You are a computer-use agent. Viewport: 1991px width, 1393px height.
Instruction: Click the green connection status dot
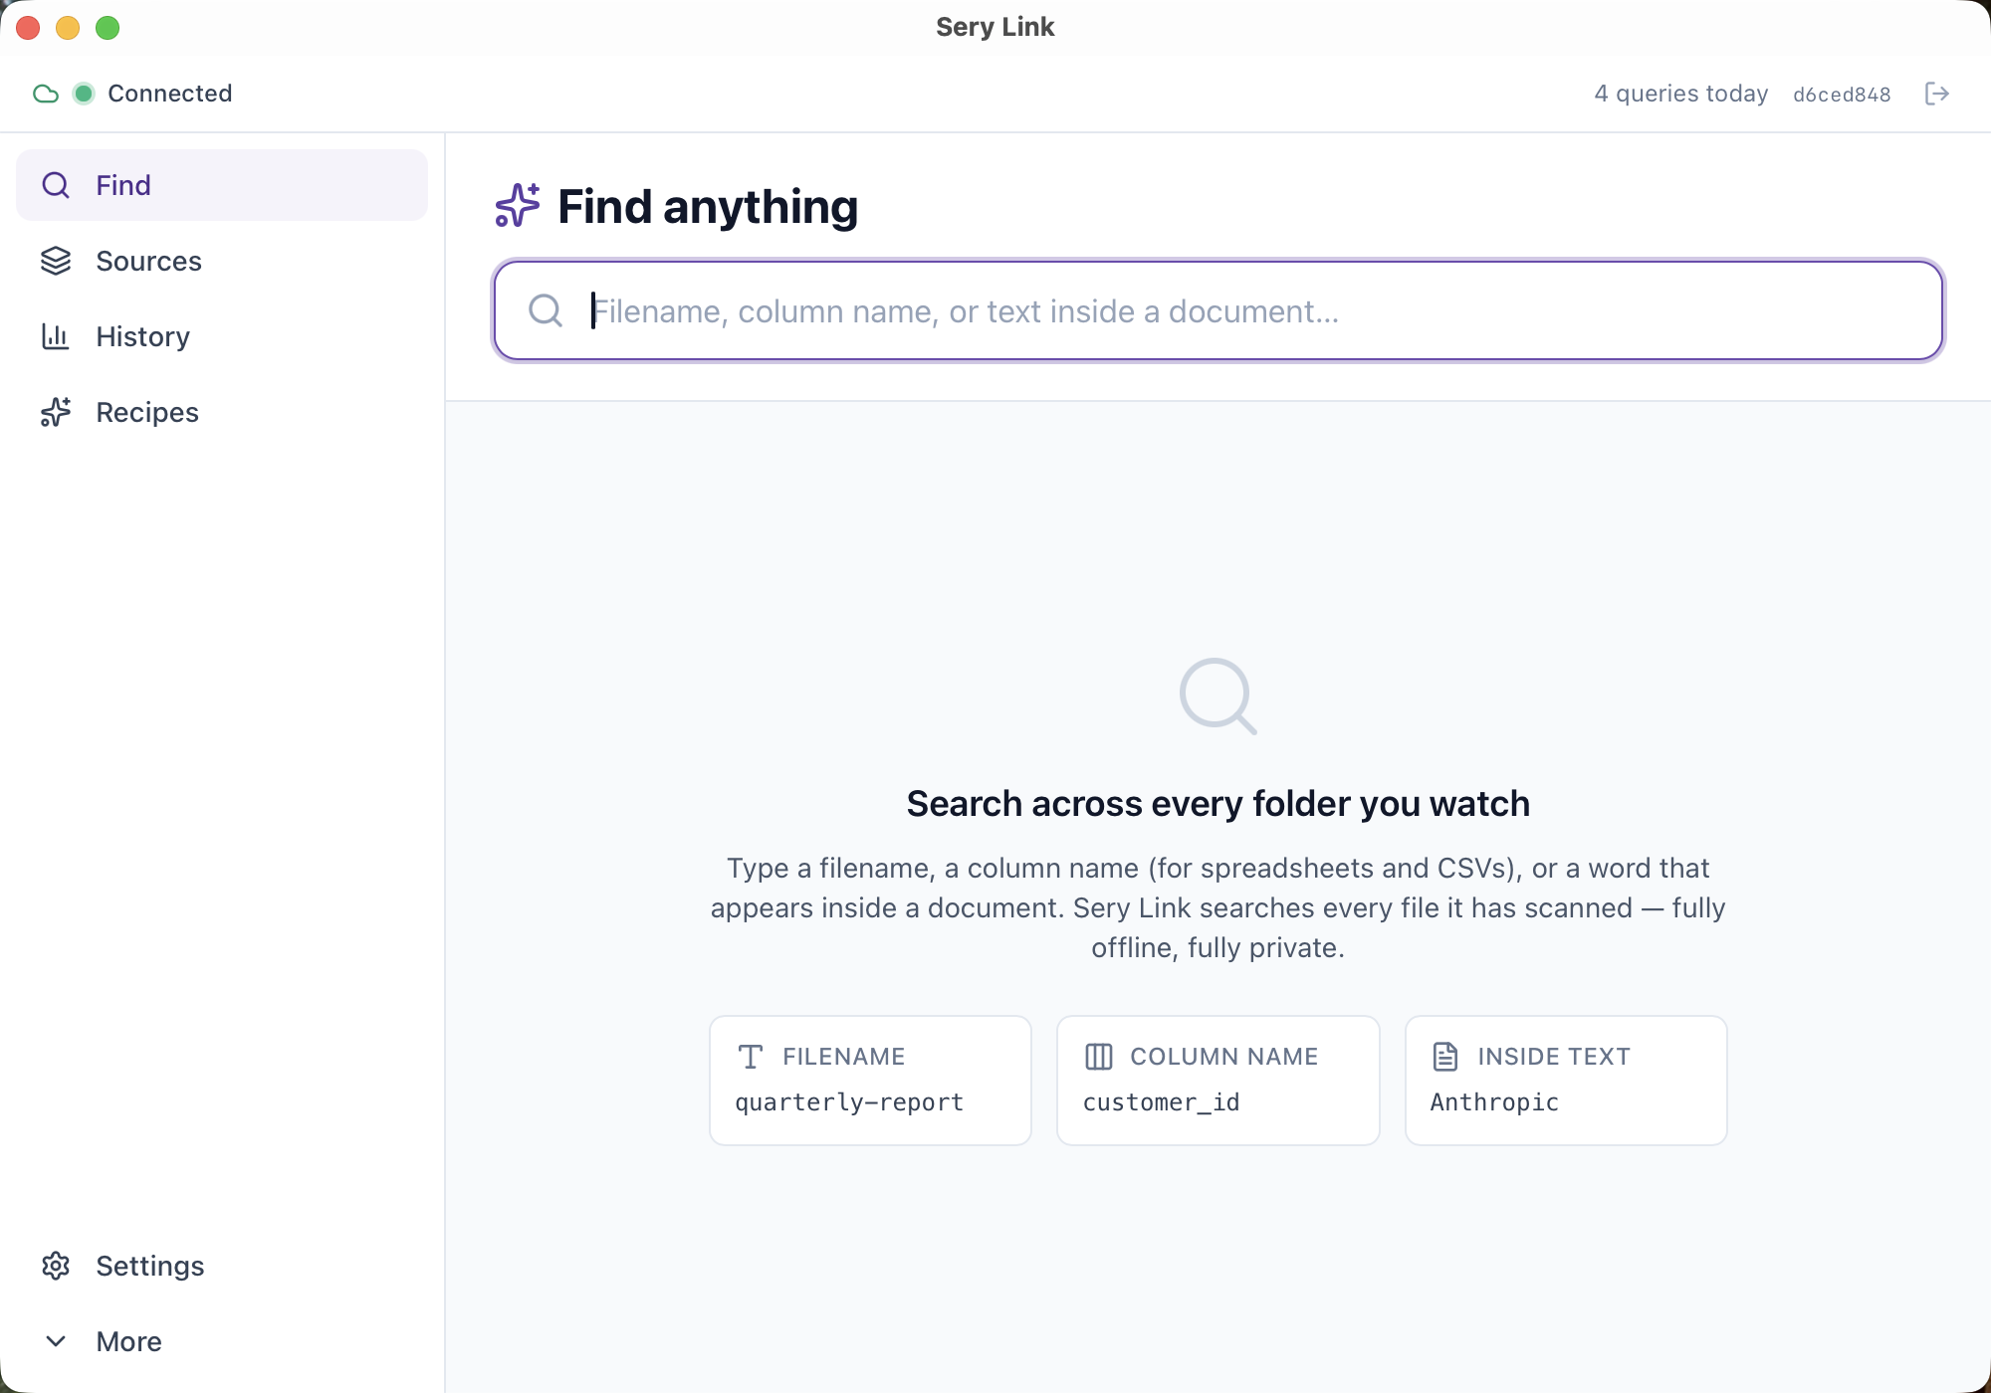pos(84,94)
